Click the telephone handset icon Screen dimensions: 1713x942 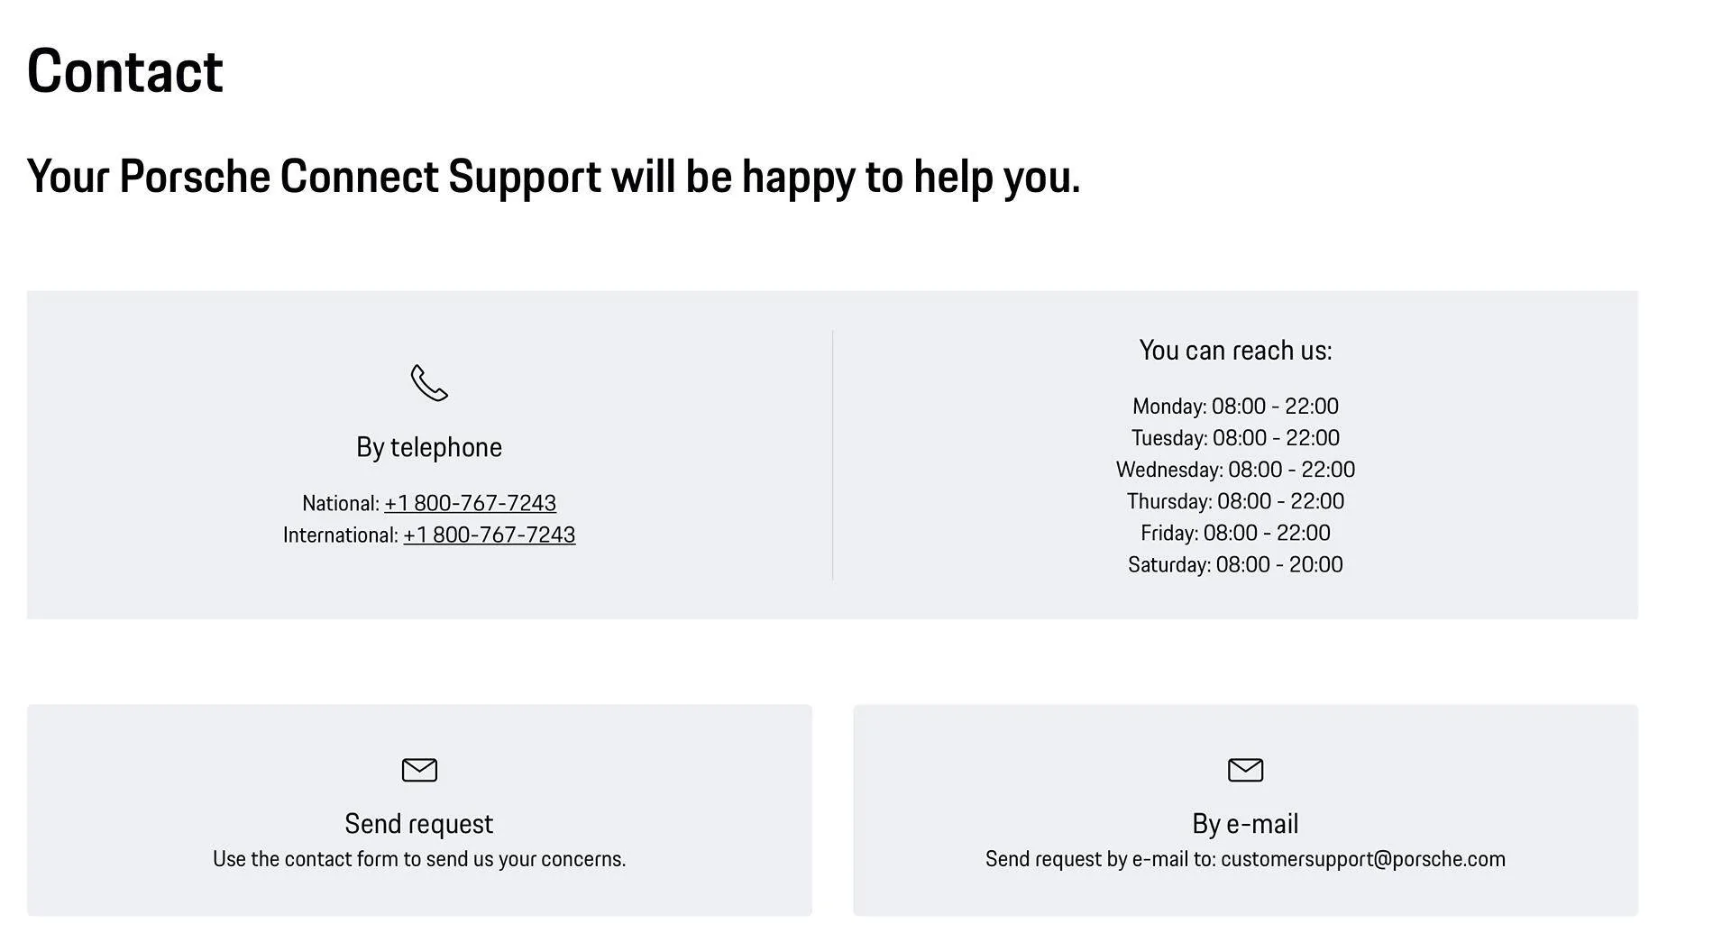[x=429, y=383]
